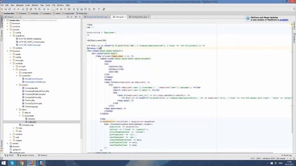
Task: Click the Git master branch status widget
Action: [281, 159]
